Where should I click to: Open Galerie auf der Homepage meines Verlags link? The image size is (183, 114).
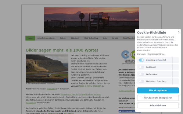point(81,94)
